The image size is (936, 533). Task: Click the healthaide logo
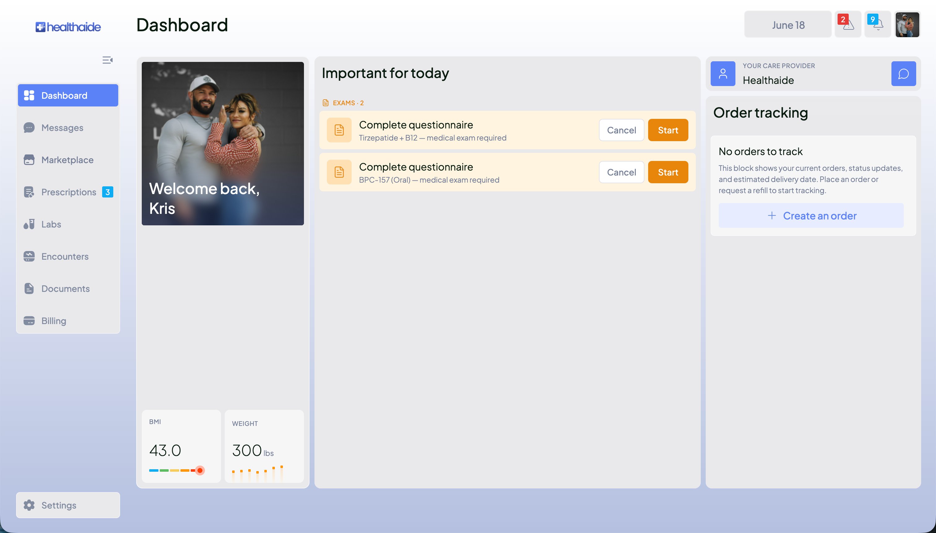(x=68, y=27)
